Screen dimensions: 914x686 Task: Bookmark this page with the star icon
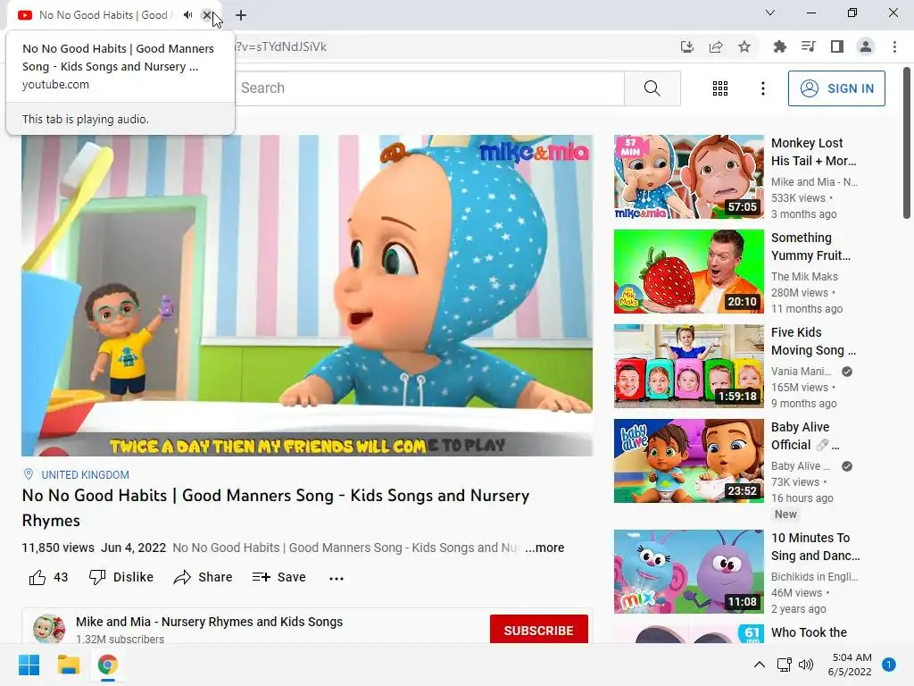(744, 46)
